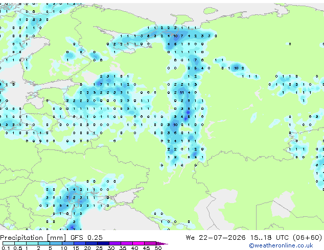Screen dimensions: 324x250
Task: Click the legend label '0.1'
Action: (6, 248)
